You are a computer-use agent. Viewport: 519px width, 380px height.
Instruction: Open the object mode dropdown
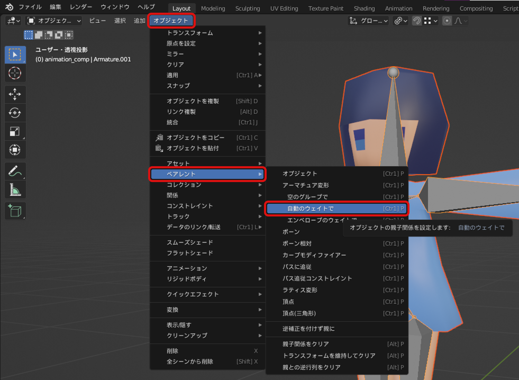pos(54,21)
